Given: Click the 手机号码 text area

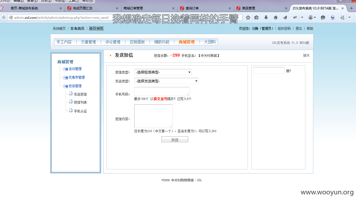Looking at the screenshot, I should click(162, 91).
